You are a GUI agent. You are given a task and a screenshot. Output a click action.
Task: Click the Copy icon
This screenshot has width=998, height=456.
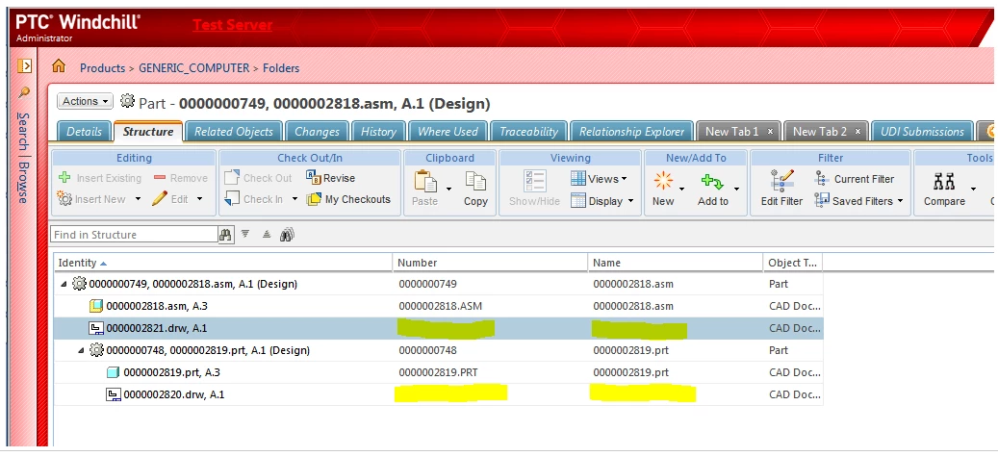click(x=475, y=181)
